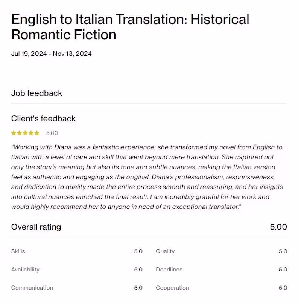
Task: Select the Communication label
Action: coord(32,288)
